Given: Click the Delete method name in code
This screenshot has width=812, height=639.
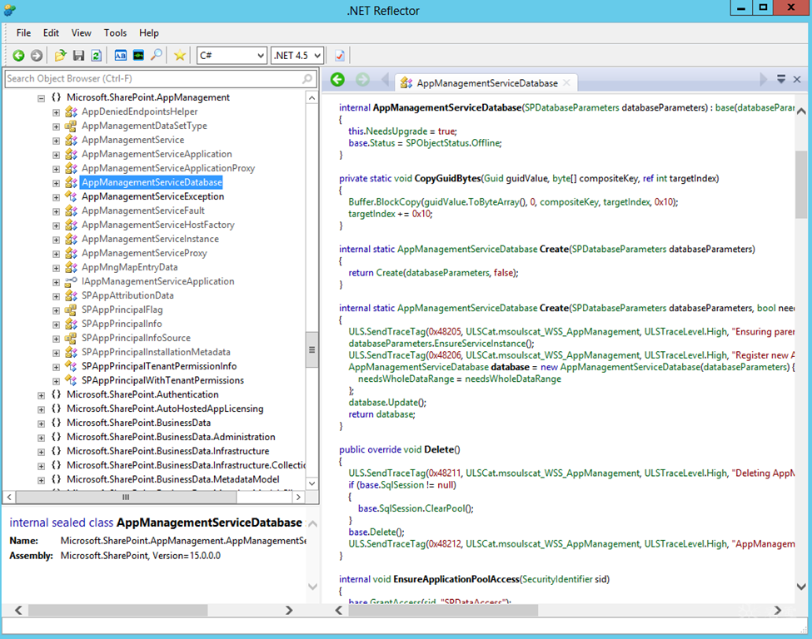Looking at the screenshot, I should point(439,449).
